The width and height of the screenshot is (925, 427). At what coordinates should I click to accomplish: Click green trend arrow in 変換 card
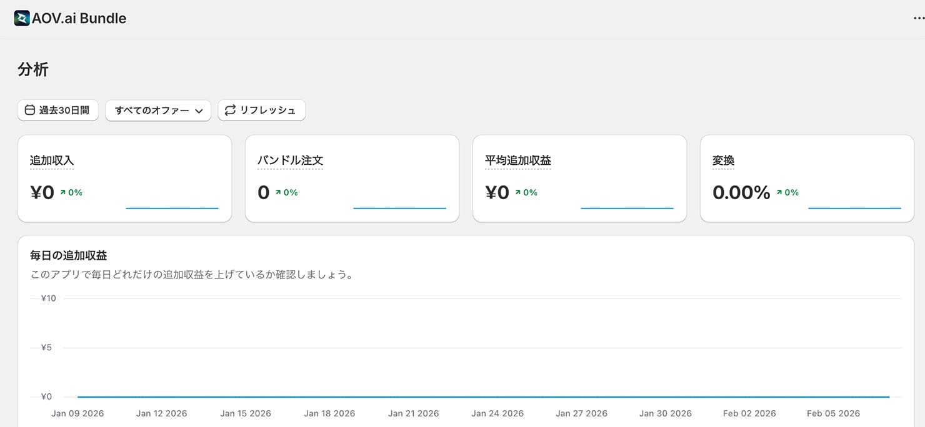pyautogui.click(x=779, y=193)
